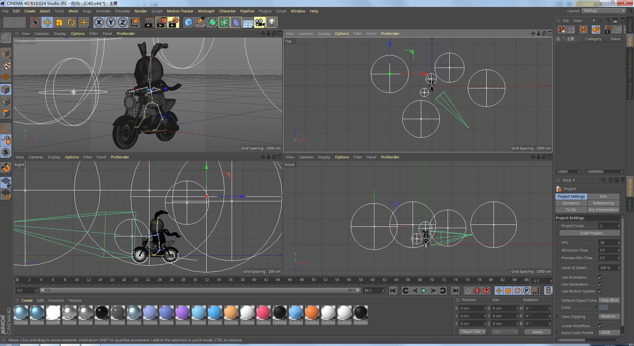
Task: Open the Object (Rel) coordinate dropdown
Action: pyautogui.click(x=473, y=332)
